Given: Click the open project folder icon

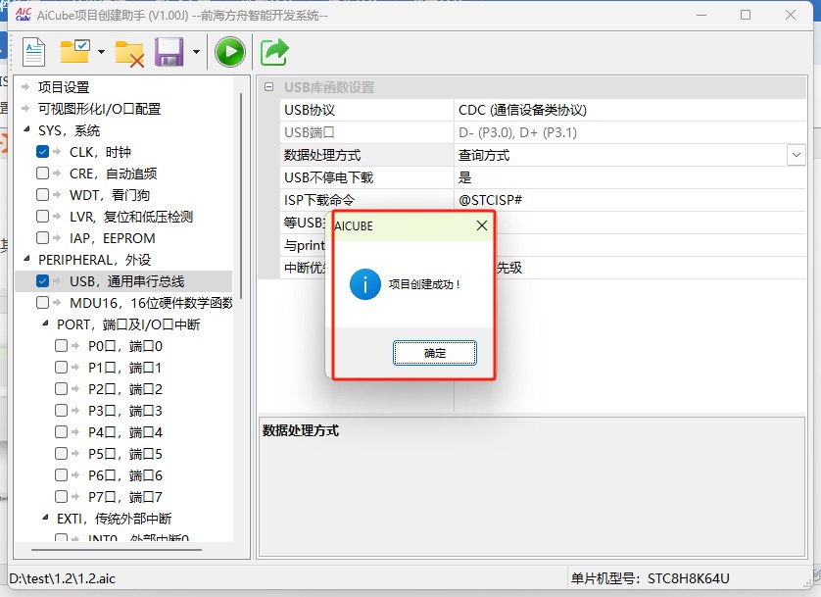Looking at the screenshot, I should click(74, 51).
